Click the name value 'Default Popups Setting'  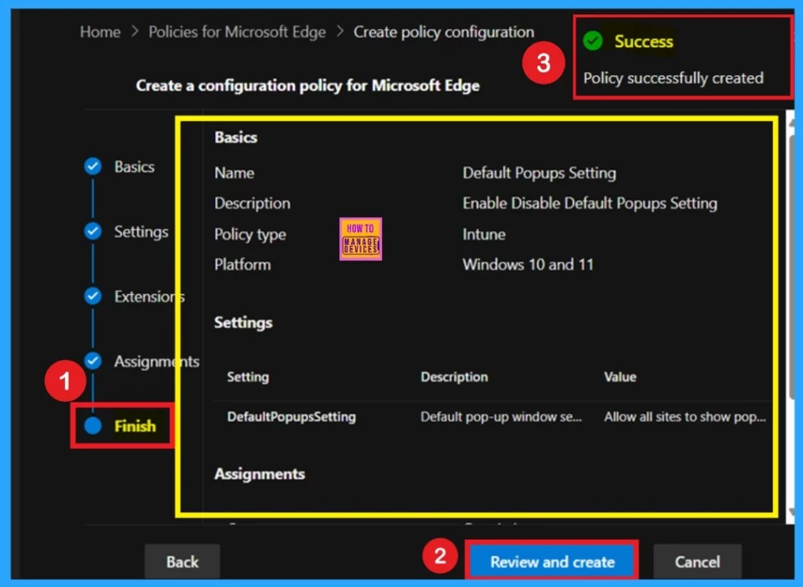(x=540, y=173)
